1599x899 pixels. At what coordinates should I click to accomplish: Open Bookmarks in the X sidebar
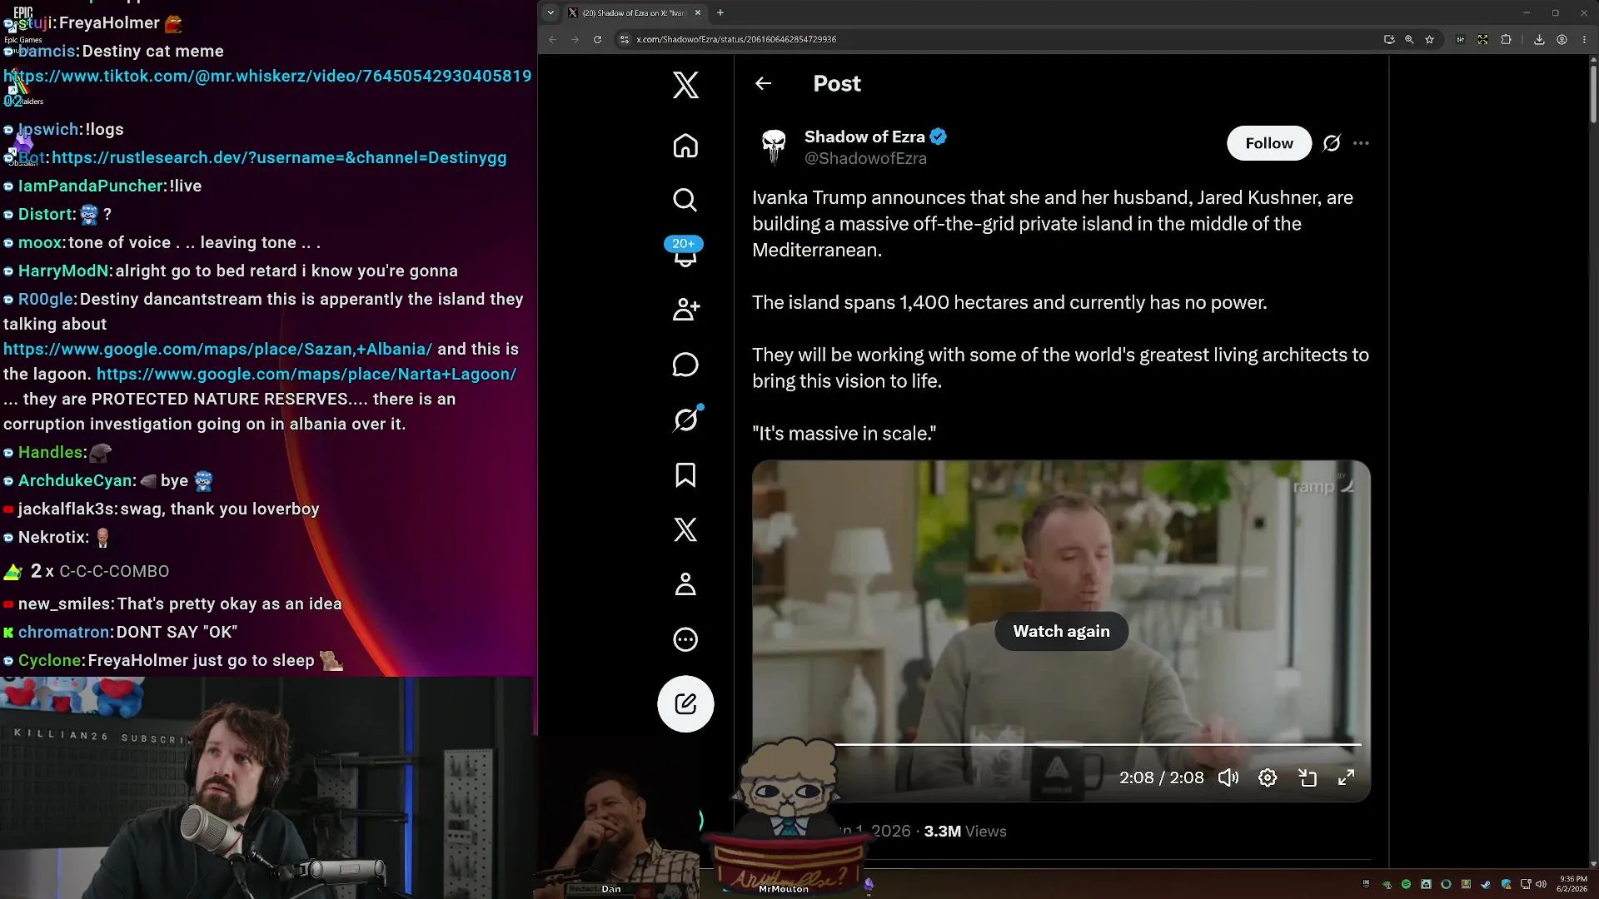point(685,474)
